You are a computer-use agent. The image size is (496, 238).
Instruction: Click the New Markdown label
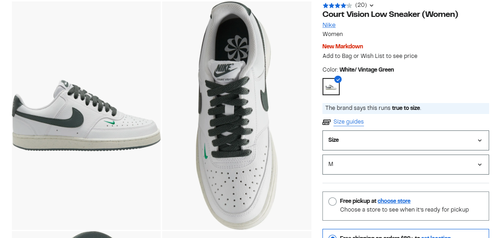(x=343, y=47)
